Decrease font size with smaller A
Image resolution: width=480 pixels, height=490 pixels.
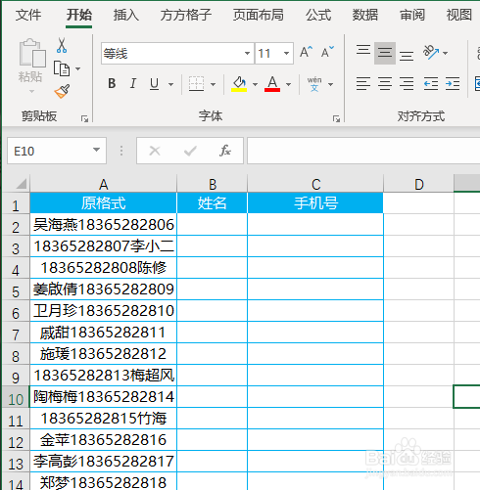tap(327, 52)
